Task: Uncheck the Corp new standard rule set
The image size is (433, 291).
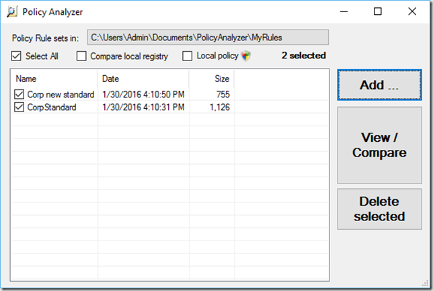Action: [x=19, y=94]
